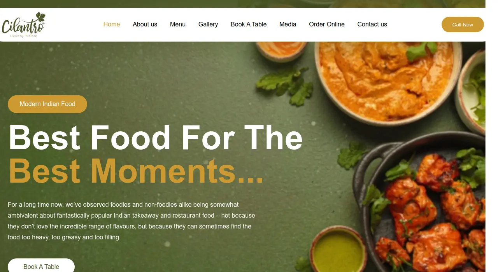Click the Modern Indian Food pill badge
The height and width of the screenshot is (272, 498).
[x=47, y=104]
